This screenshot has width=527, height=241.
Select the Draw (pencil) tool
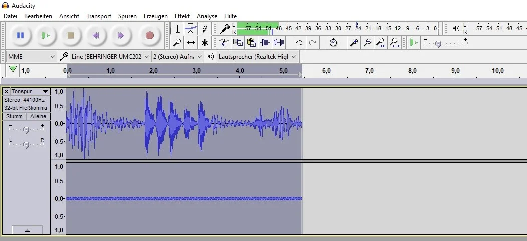[205, 29]
